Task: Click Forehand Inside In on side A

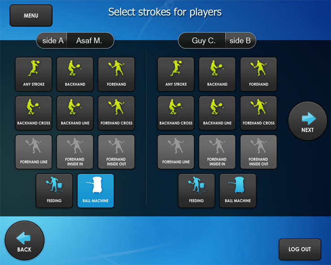Action: [75, 152]
